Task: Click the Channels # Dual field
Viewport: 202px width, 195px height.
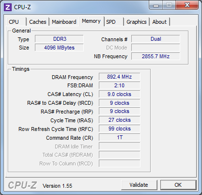Action: (155, 39)
